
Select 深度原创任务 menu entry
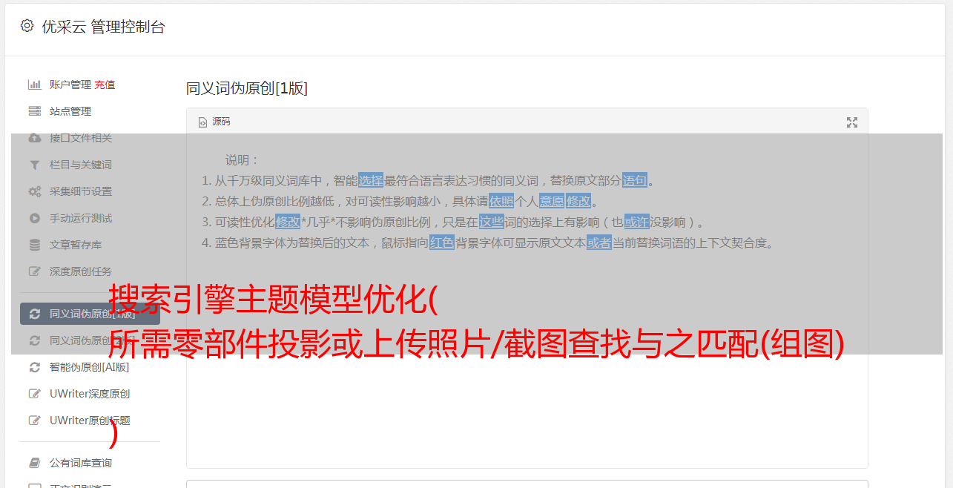[x=81, y=271]
